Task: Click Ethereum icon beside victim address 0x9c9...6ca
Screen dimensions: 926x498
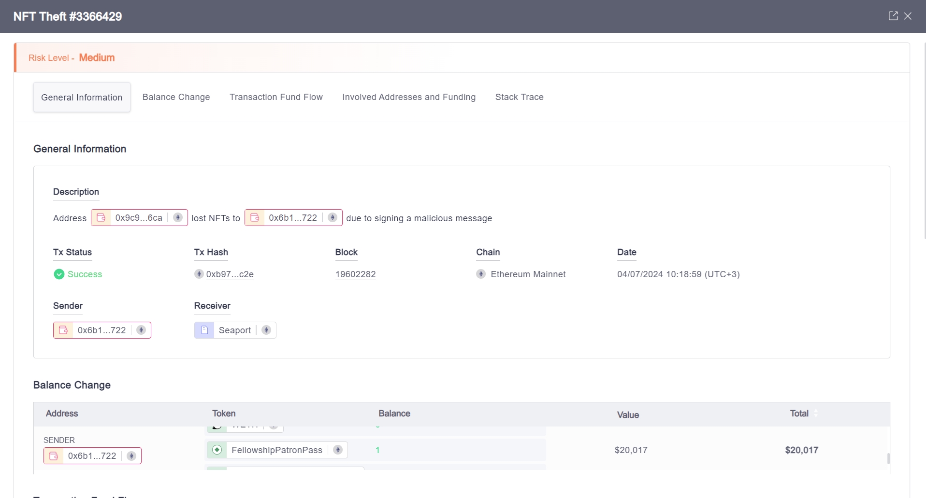Action: point(178,217)
